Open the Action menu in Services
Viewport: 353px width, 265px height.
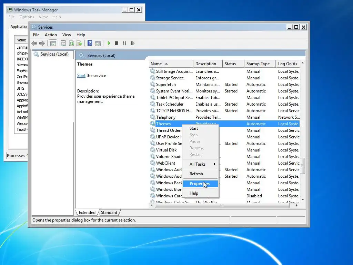coord(51,35)
